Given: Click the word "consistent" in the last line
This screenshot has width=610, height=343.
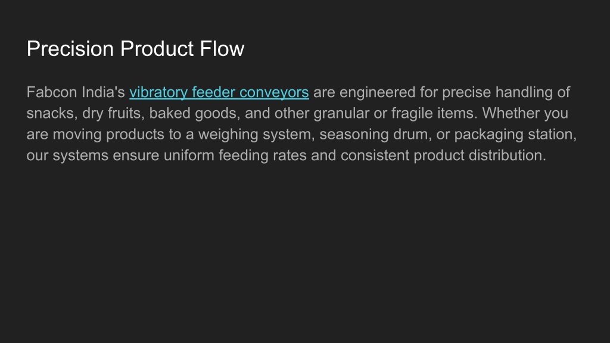Looking at the screenshot, I should [x=375, y=155].
